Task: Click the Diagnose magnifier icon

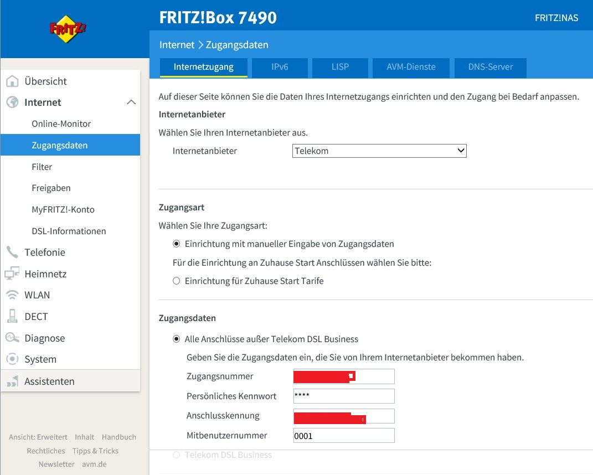Action: [x=13, y=337]
